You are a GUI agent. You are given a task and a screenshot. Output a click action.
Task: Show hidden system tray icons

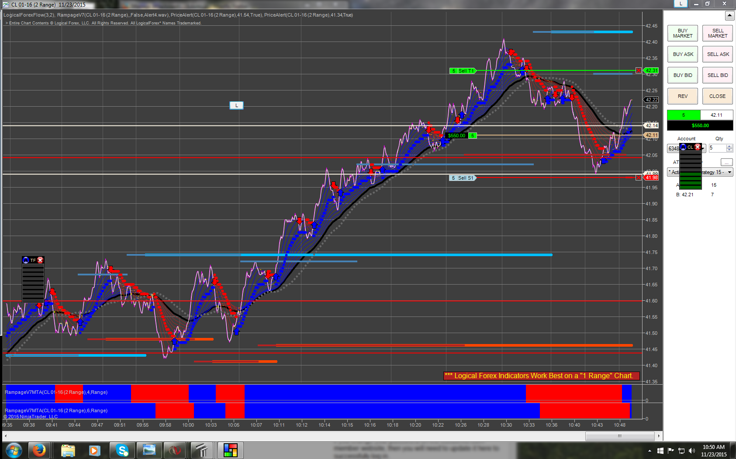tap(650, 451)
